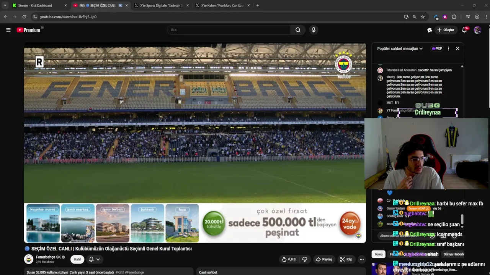Open the YouTube notifications bell
Screen dimensions: 490x275
[x=465, y=30]
